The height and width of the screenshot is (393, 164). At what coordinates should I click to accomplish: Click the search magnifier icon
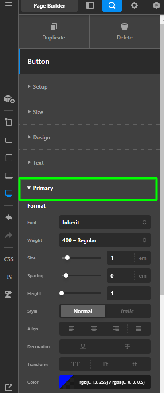112,5
